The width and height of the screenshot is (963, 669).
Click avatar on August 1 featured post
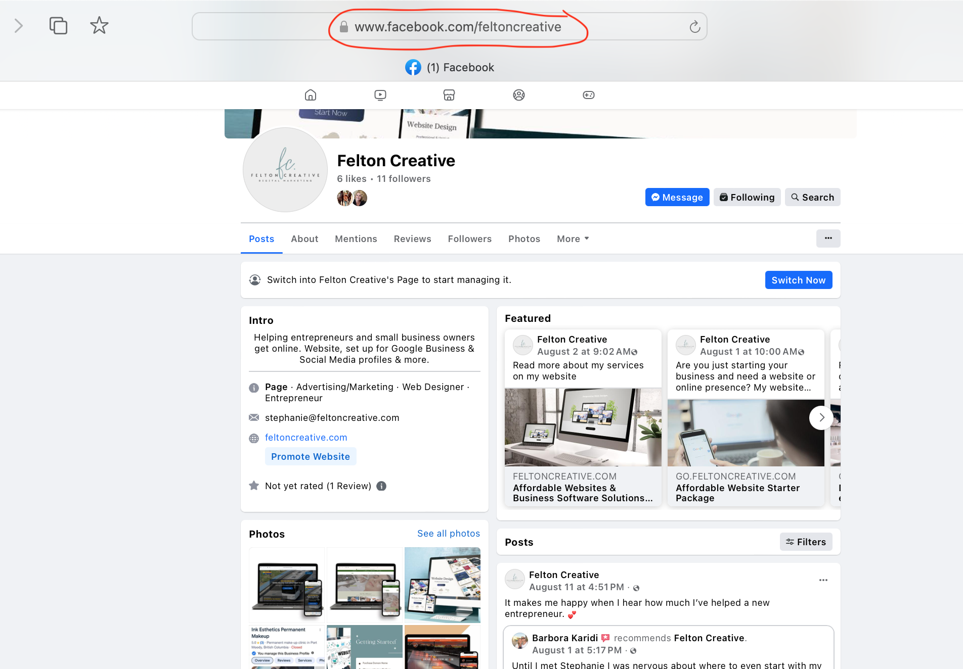pos(686,345)
